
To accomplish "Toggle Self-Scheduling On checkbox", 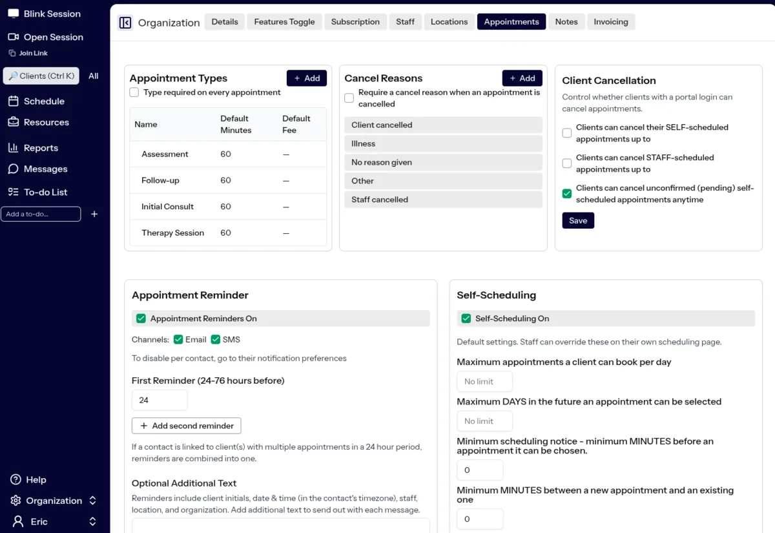I will point(466,319).
